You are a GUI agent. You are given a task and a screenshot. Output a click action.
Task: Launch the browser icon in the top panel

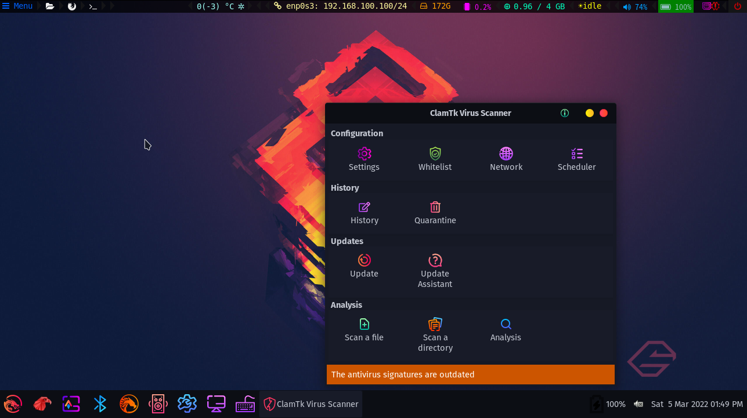tap(72, 6)
